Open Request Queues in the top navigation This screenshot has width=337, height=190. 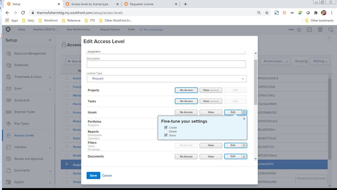click(x=110, y=30)
